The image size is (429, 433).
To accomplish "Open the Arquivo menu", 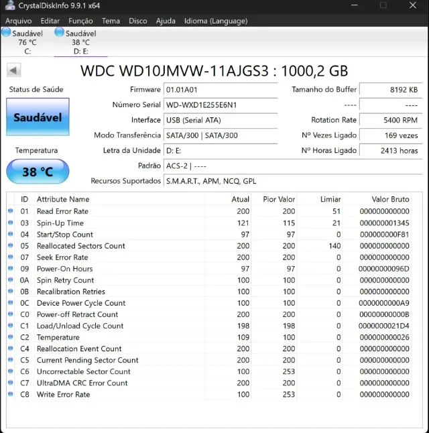I will [19, 21].
